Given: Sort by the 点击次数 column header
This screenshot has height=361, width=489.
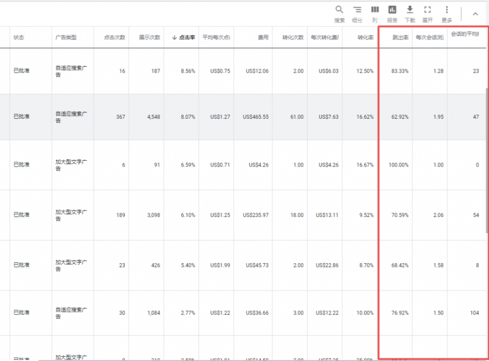Looking at the screenshot, I should point(114,38).
